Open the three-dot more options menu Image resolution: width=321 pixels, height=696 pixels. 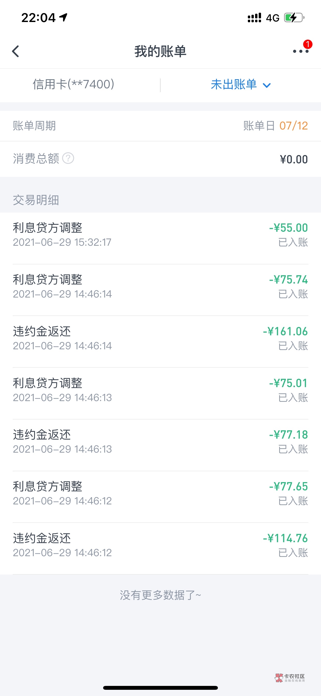click(300, 51)
